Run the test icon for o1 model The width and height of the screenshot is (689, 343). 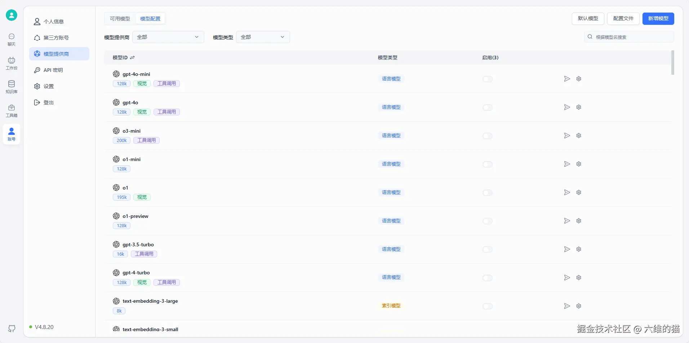click(x=567, y=192)
